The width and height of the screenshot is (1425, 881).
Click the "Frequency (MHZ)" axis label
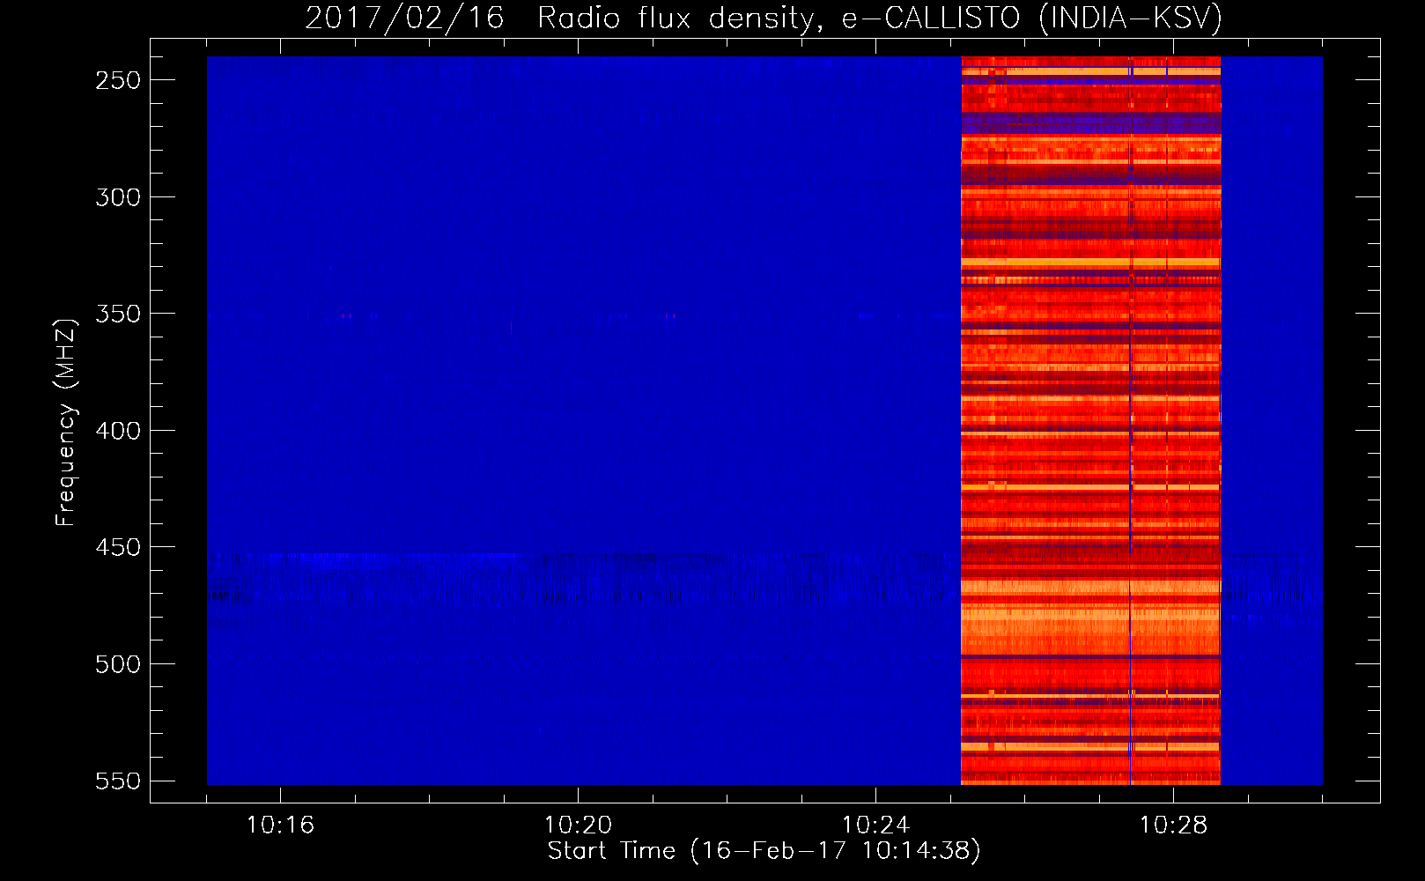[x=66, y=422]
